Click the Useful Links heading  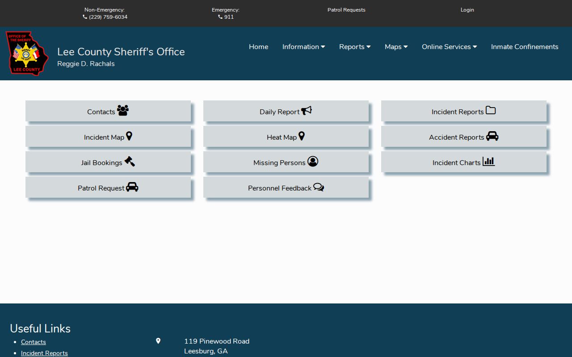pyautogui.click(x=40, y=328)
